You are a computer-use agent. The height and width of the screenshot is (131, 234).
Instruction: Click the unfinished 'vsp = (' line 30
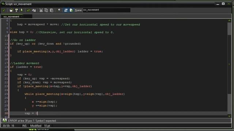tap(31, 113)
